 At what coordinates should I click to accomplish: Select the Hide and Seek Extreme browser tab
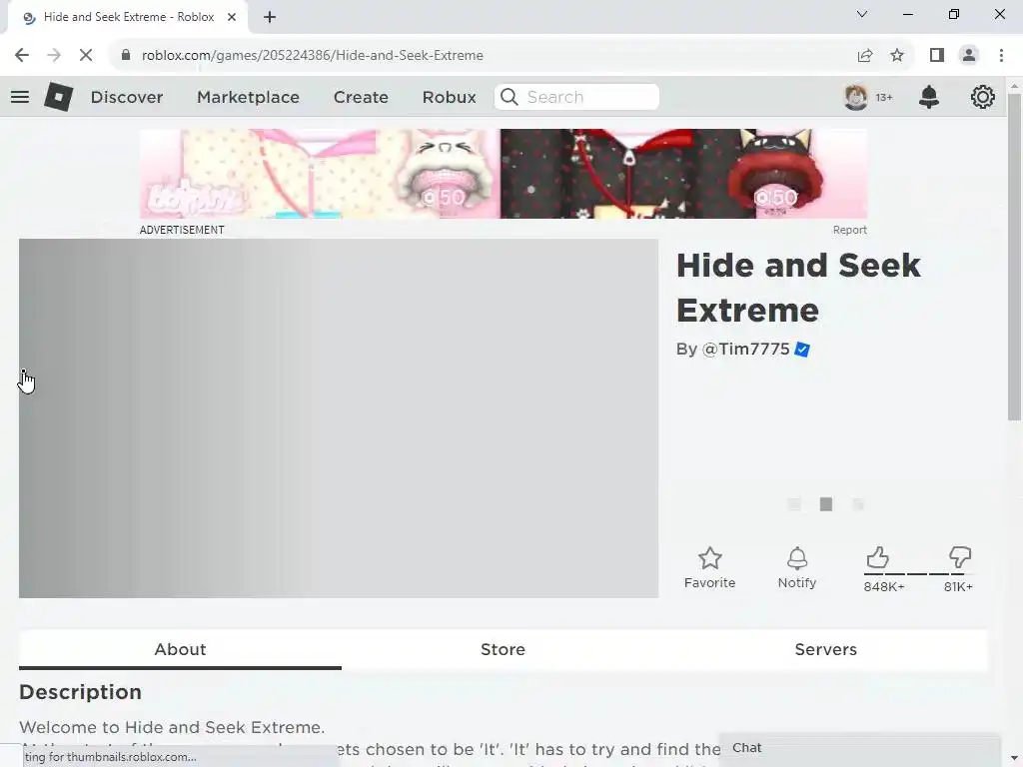click(x=128, y=17)
